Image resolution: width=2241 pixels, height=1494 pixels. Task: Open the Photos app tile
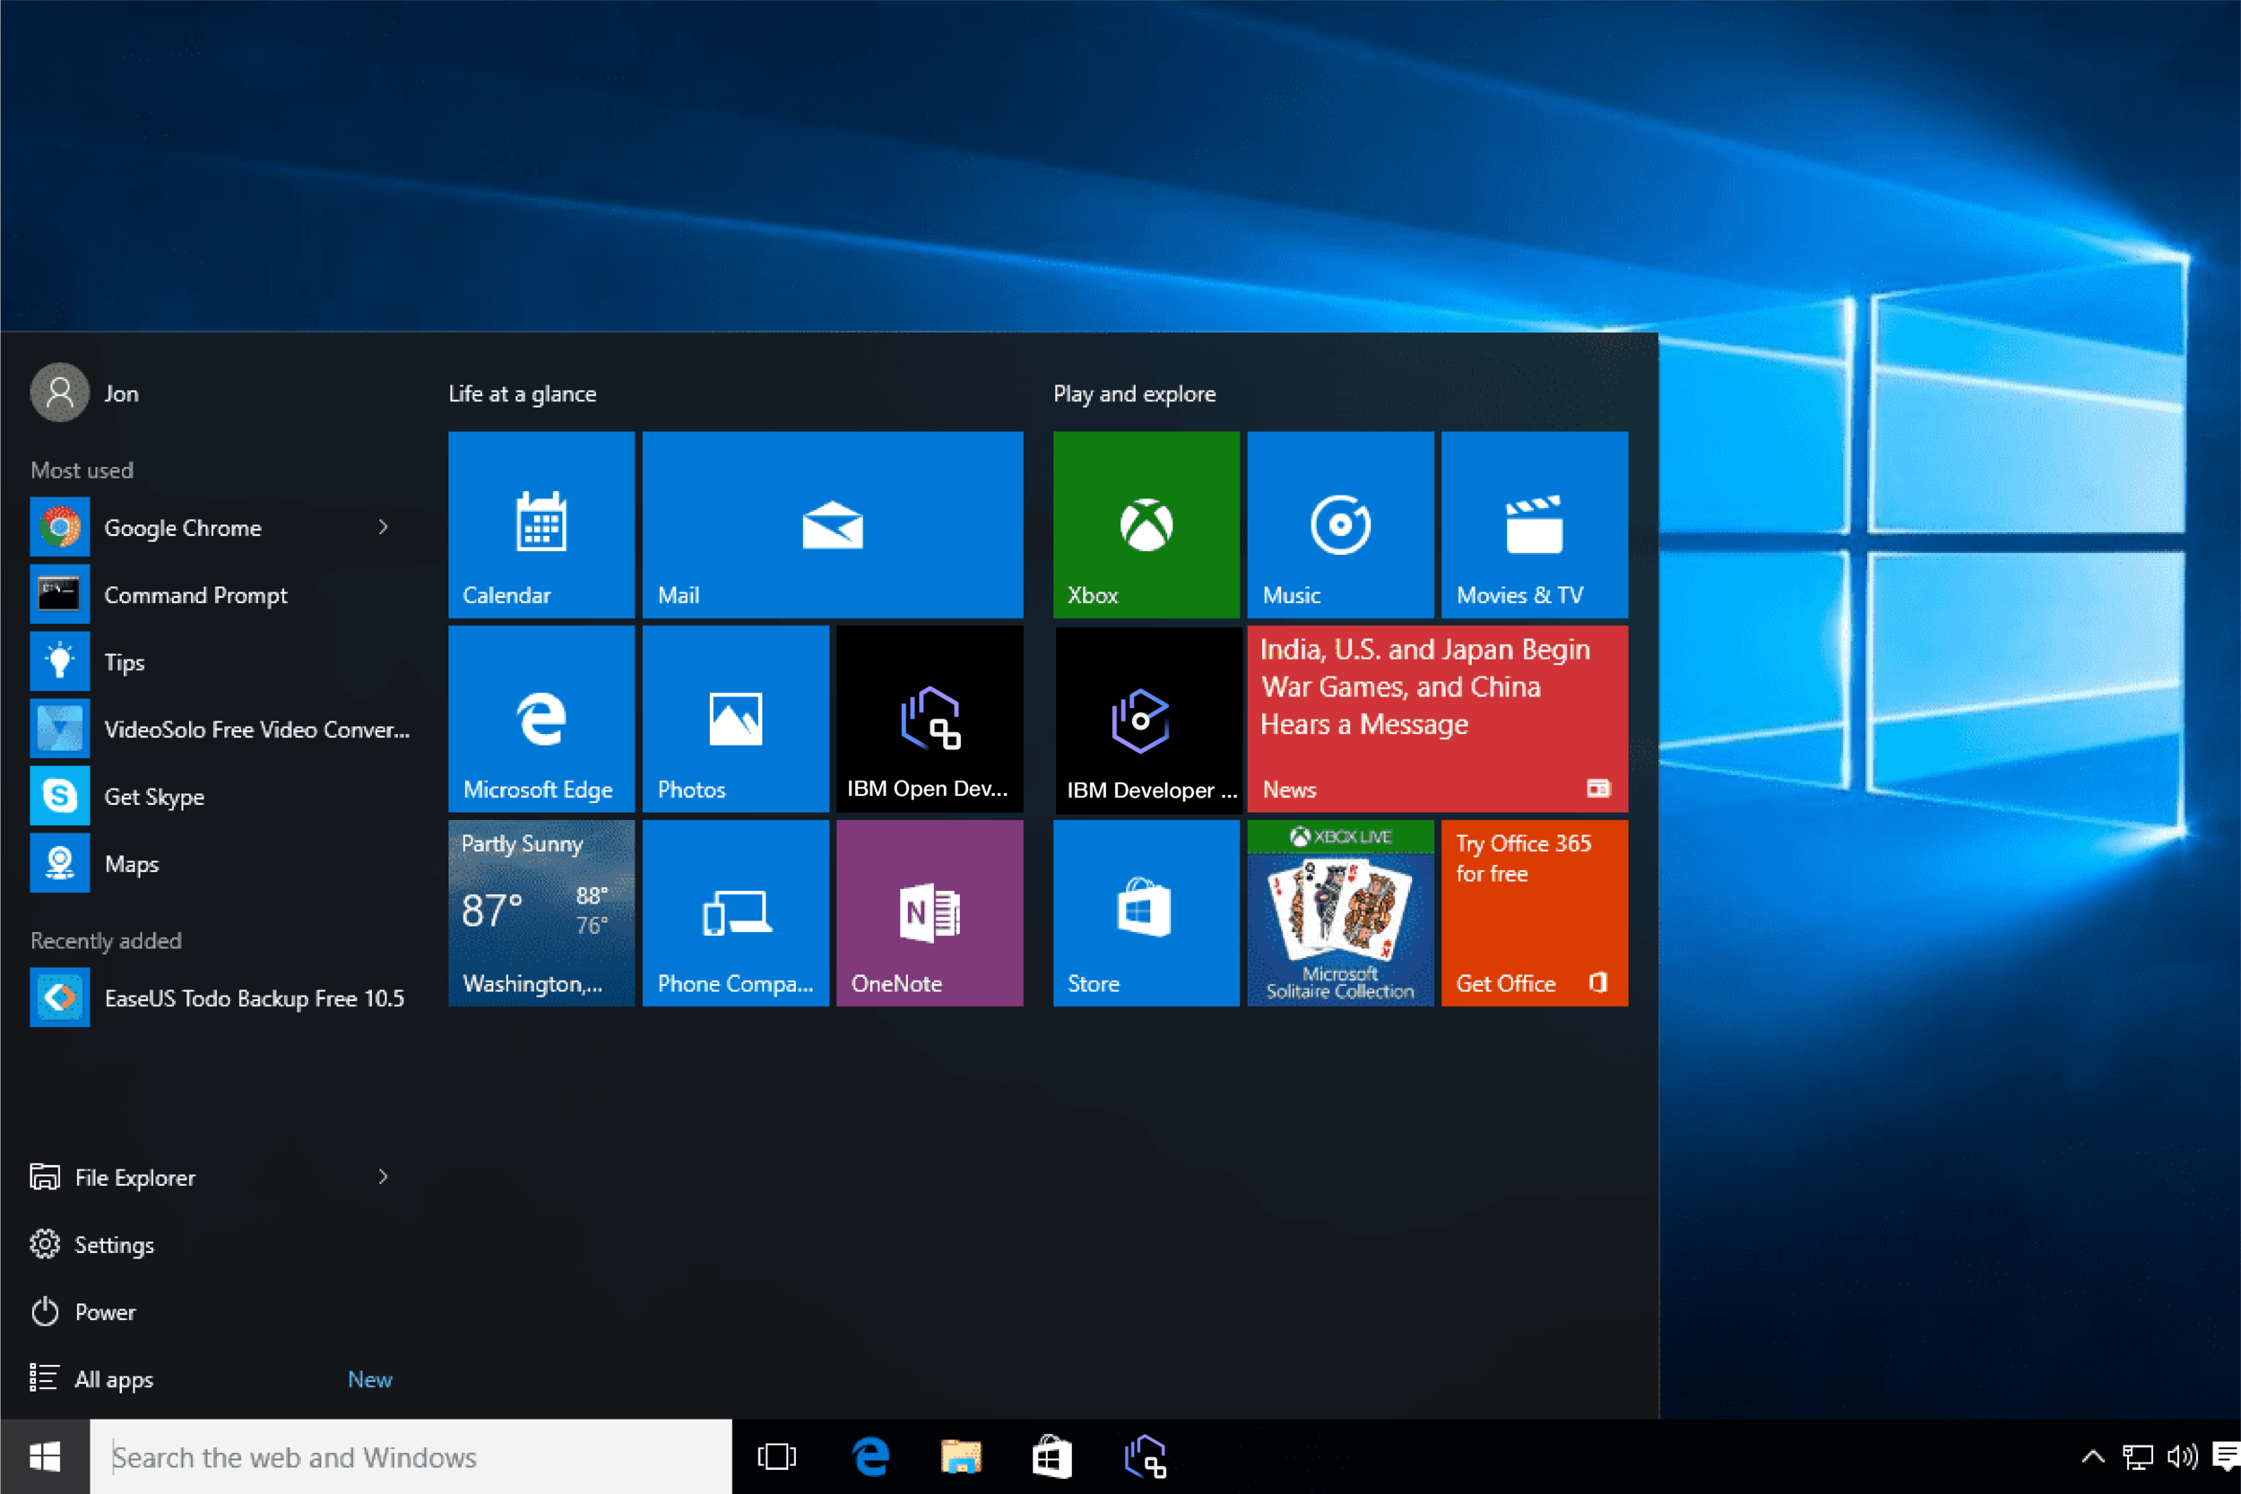735,720
